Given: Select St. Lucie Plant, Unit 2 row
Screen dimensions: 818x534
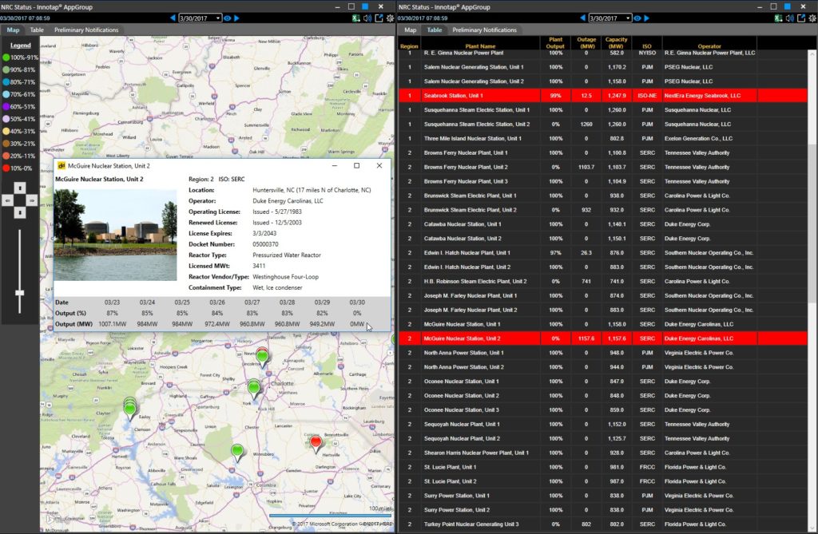Looking at the screenshot, I should coord(603,481).
